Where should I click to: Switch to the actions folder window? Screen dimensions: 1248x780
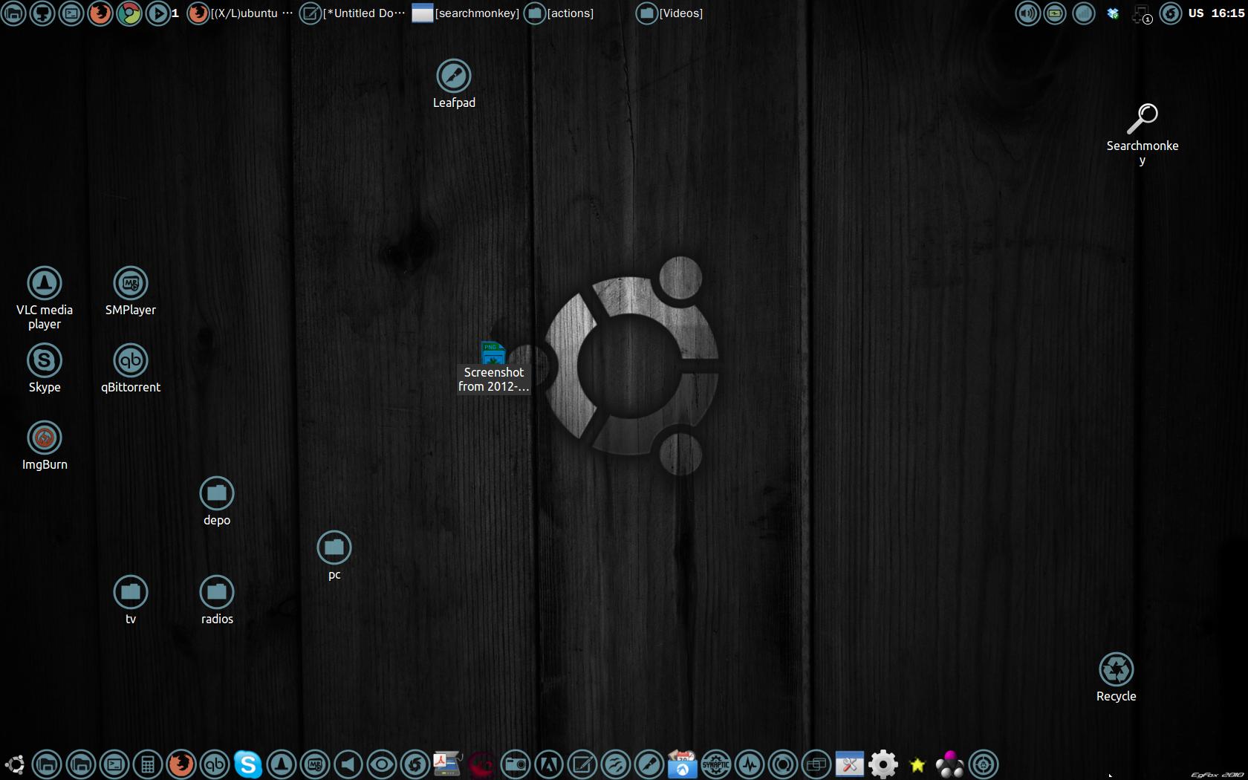click(x=559, y=13)
